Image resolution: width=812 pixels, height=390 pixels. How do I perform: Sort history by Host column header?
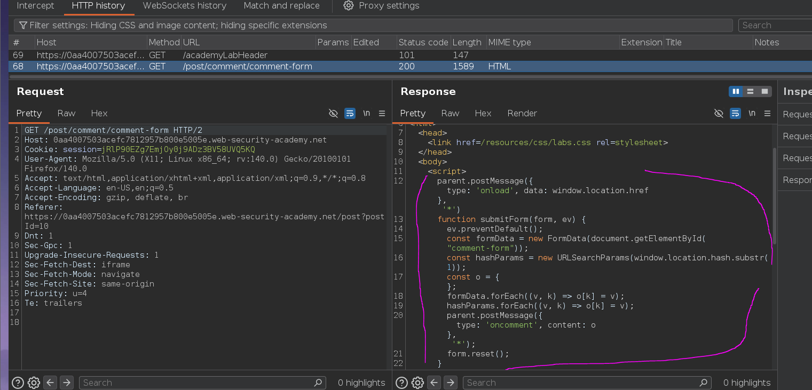coord(91,42)
